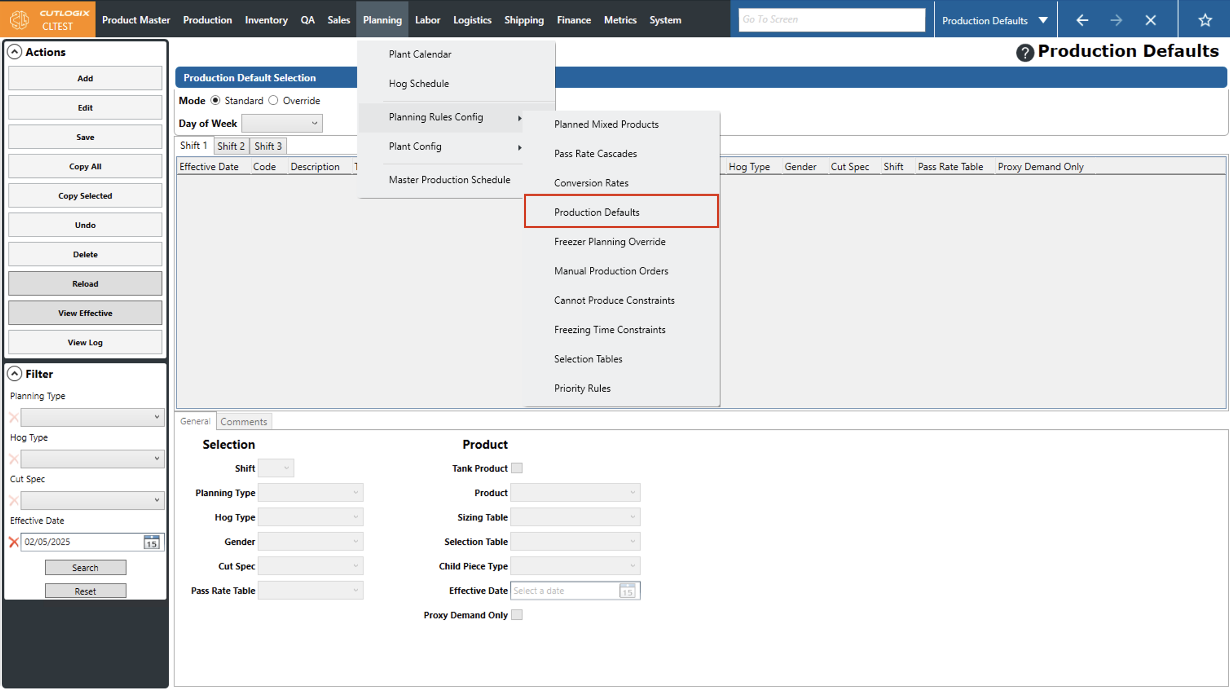Click the Search filter button
This screenshot has height=689, width=1230.
pyautogui.click(x=86, y=568)
